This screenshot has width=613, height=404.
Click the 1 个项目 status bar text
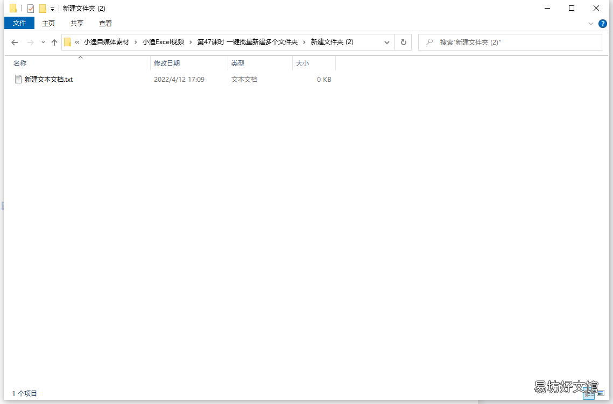24,393
